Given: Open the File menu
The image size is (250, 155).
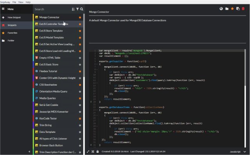Looking at the screenshot, I should (14, 2).
